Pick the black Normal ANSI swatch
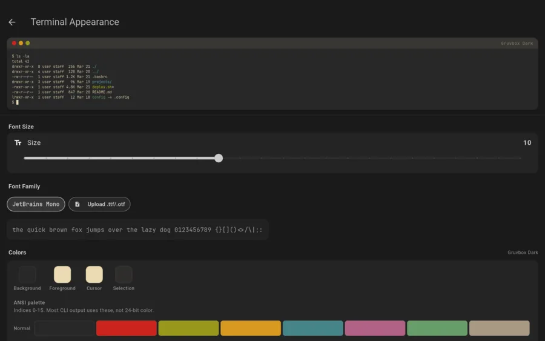 (x=64, y=328)
